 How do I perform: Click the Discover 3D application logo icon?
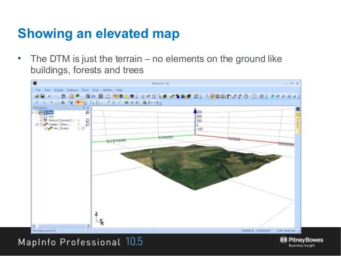tap(35, 83)
